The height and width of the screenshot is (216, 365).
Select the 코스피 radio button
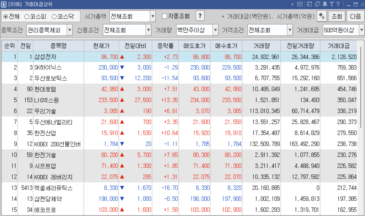click(27, 17)
